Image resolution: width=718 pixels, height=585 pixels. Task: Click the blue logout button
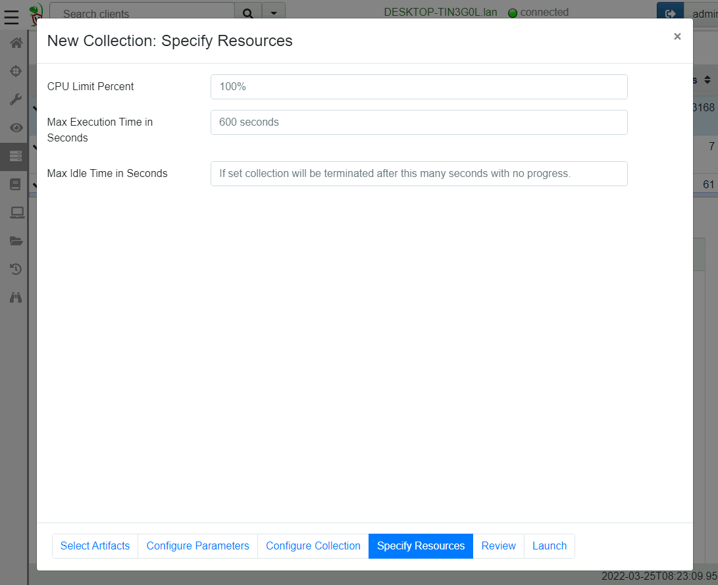point(670,13)
